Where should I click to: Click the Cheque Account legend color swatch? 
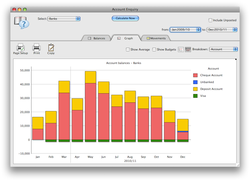pos(195,75)
